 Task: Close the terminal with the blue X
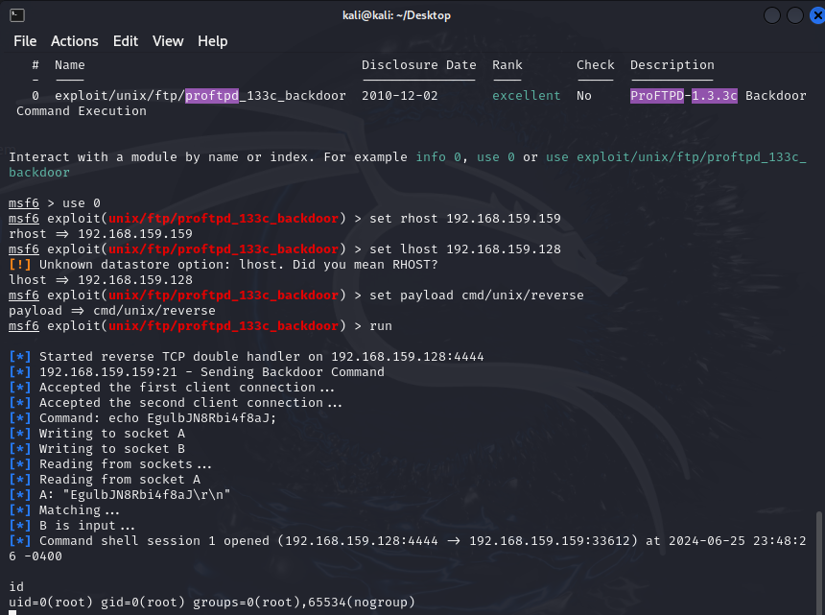point(817,15)
